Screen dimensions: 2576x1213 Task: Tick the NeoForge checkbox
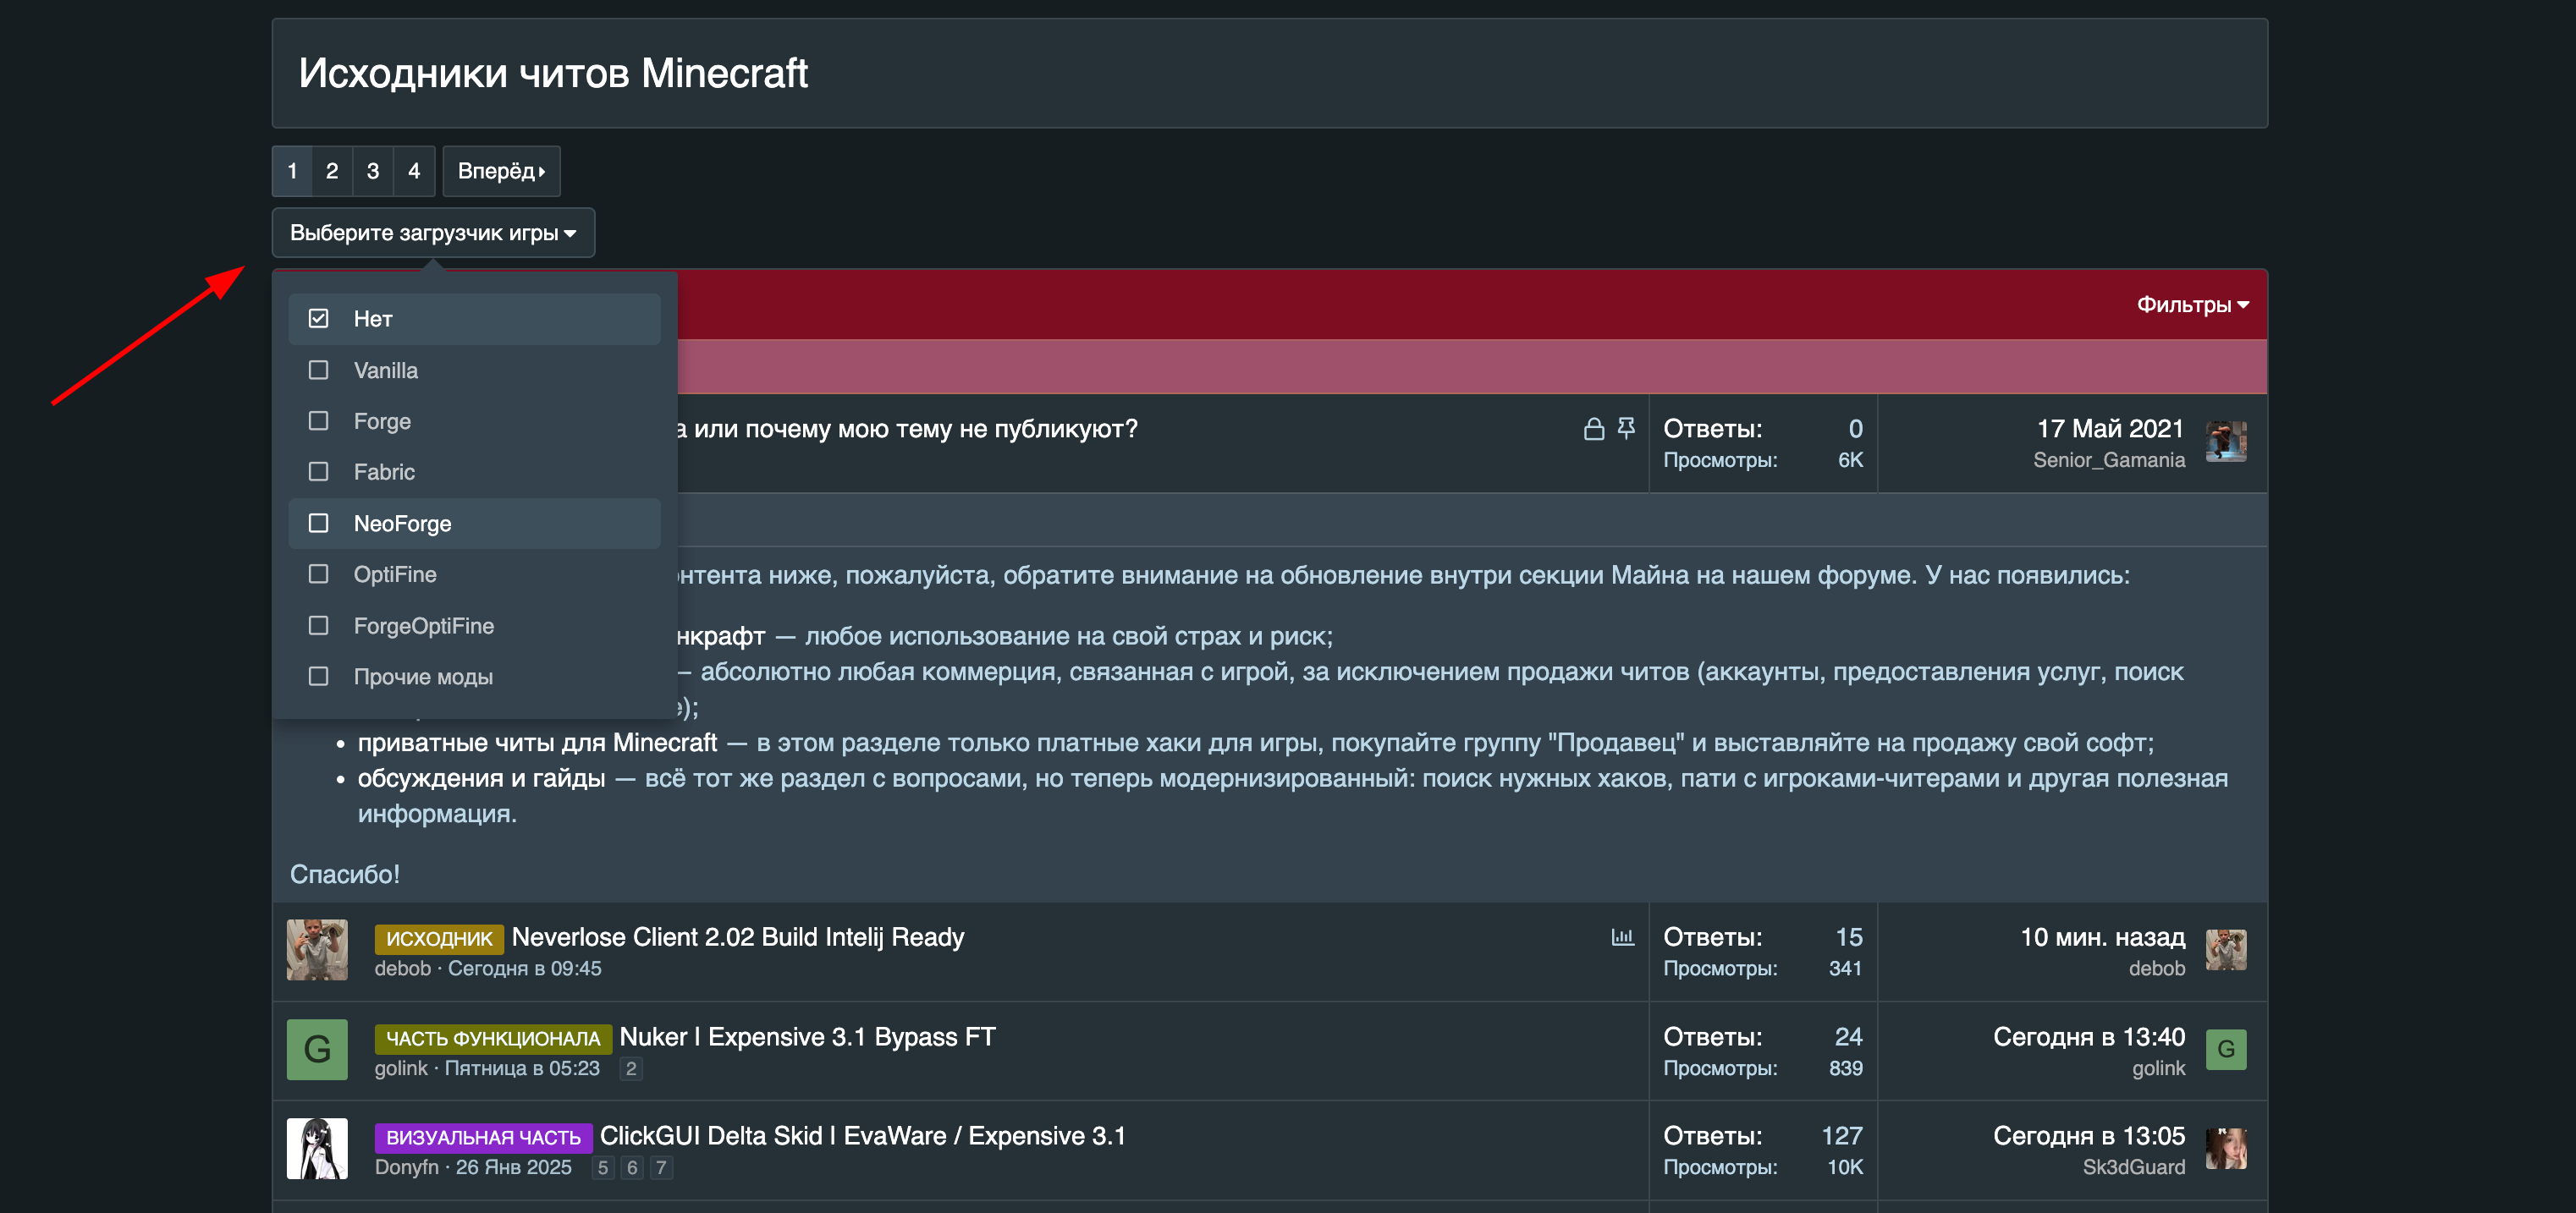[318, 524]
